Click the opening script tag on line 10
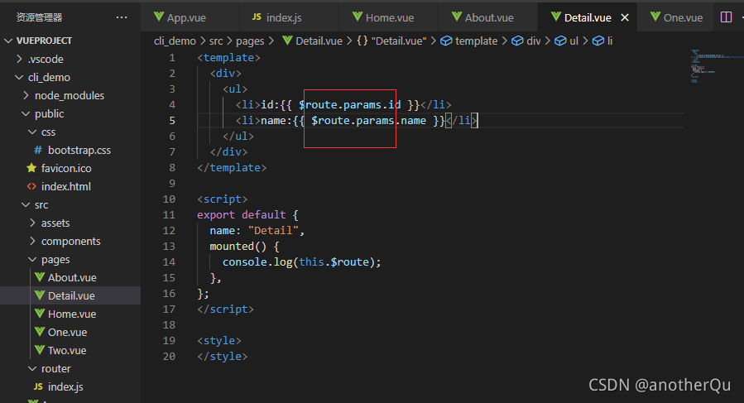 [x=223, y=199]
